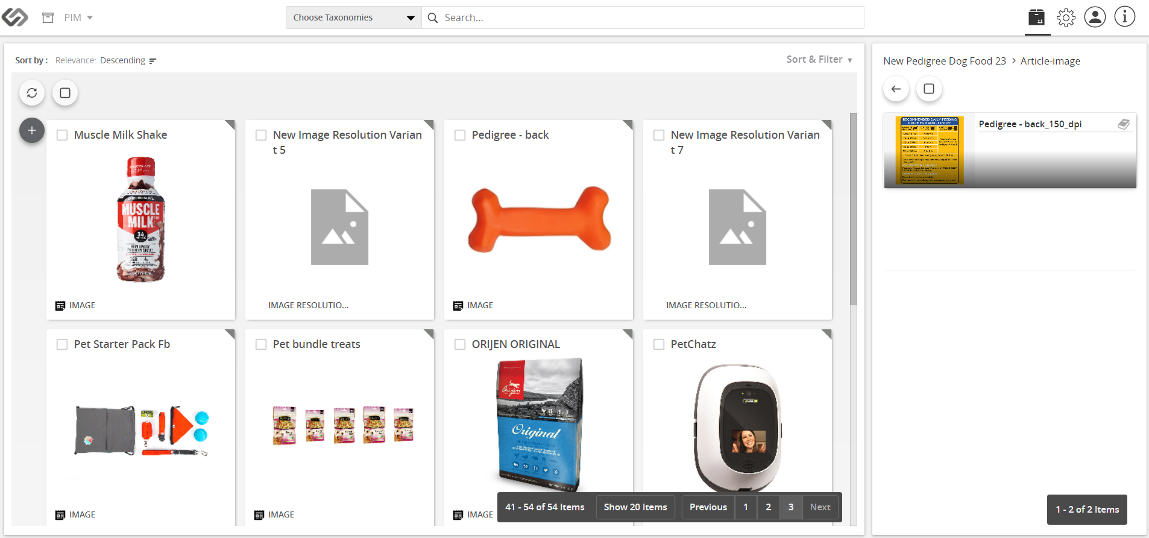The image size is (1149, 538).
Task: Open the settings gear icon
Action: tap(1066, 17)
